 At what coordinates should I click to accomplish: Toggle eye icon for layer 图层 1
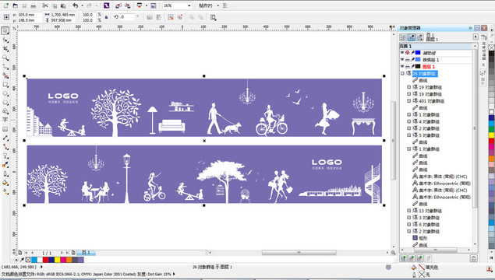pos(402,66)
